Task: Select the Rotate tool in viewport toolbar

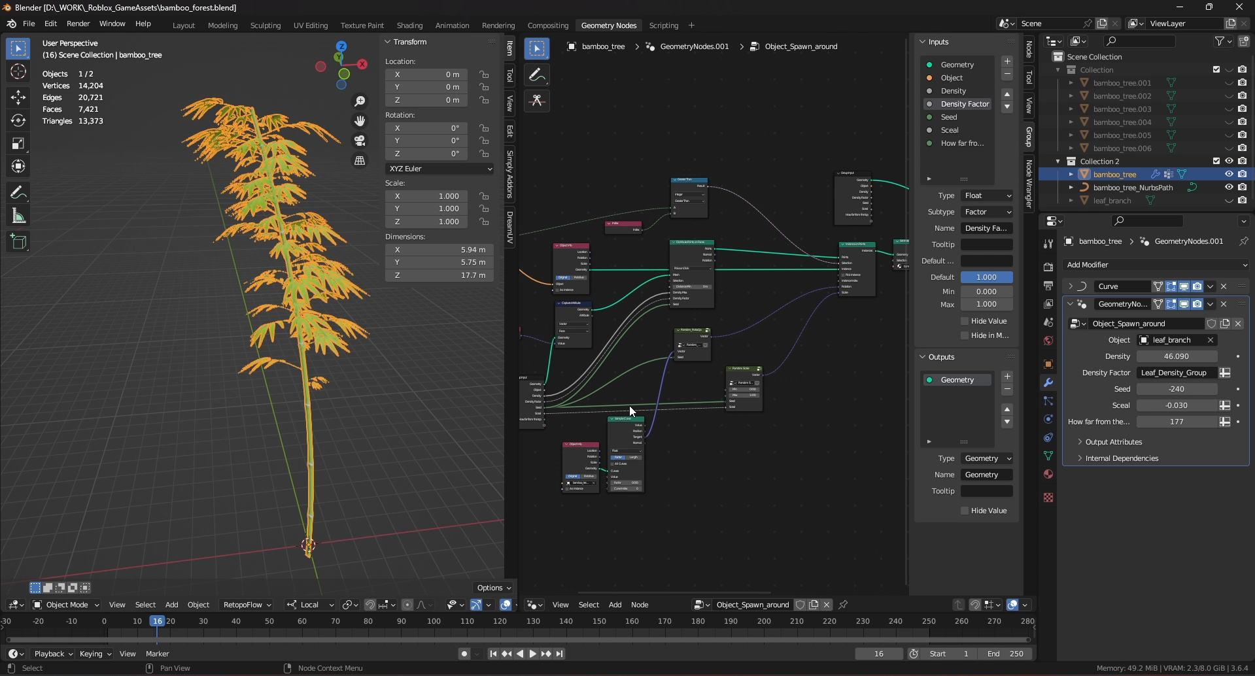Action: click(x=18, y=121)
